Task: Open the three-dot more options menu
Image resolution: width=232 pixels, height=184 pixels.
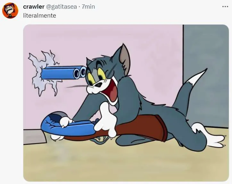Action: pos(225,7)
